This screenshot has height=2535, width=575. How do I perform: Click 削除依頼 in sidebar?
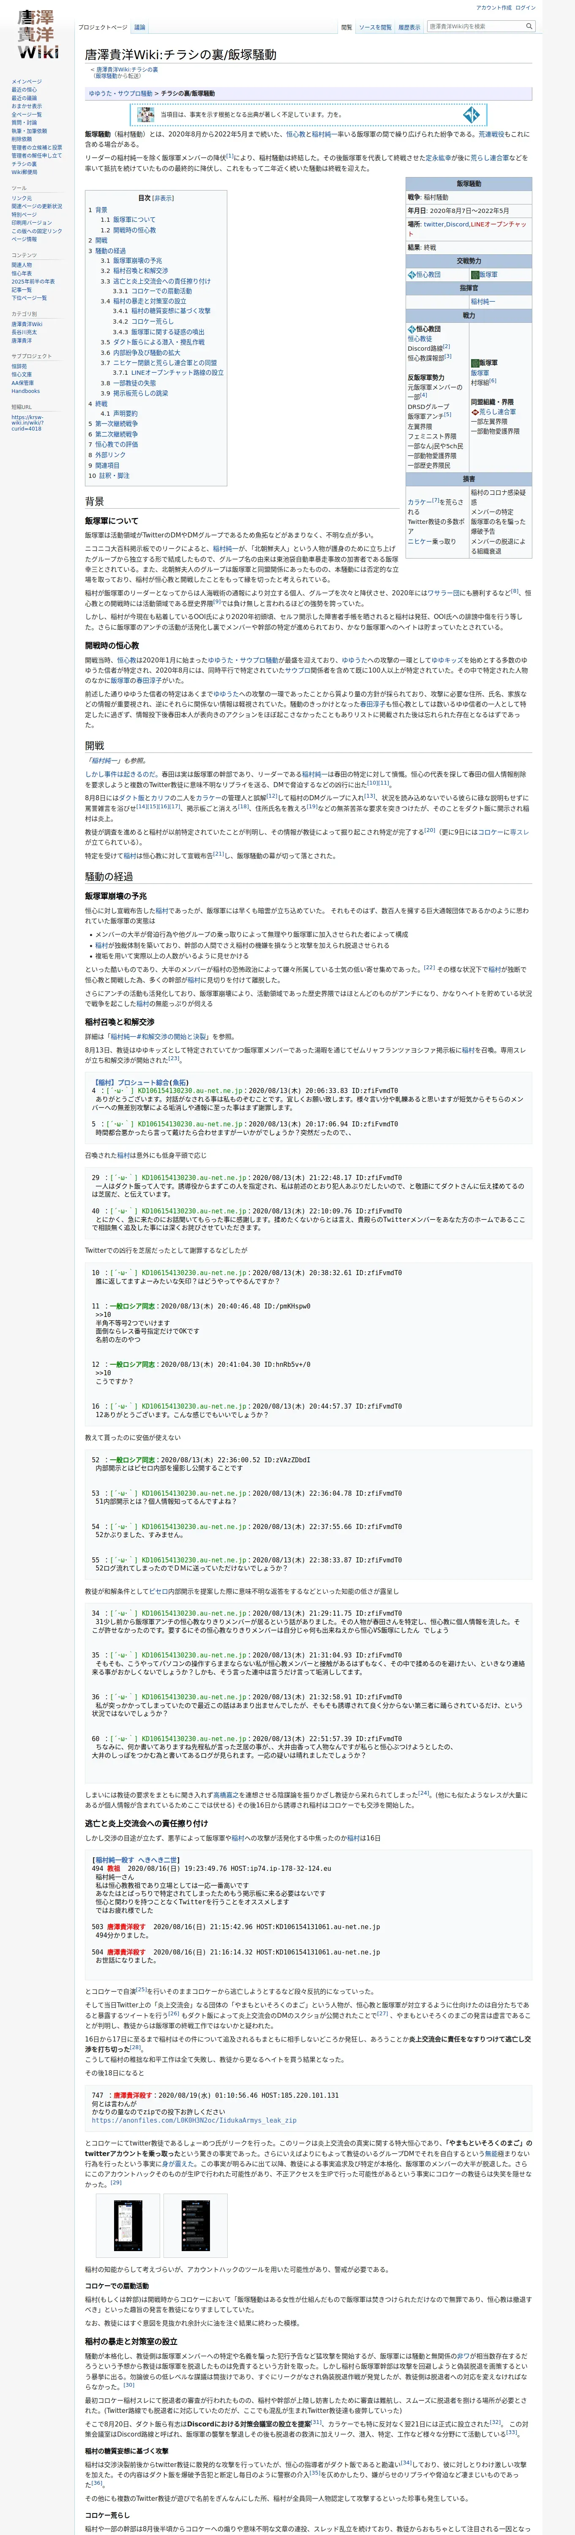(22, 139)
